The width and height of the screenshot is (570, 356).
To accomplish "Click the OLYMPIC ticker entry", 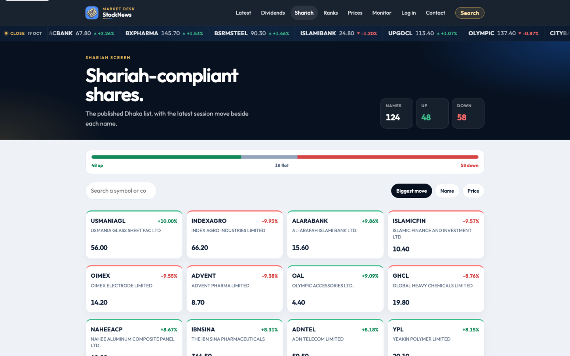I will point(503,33).
